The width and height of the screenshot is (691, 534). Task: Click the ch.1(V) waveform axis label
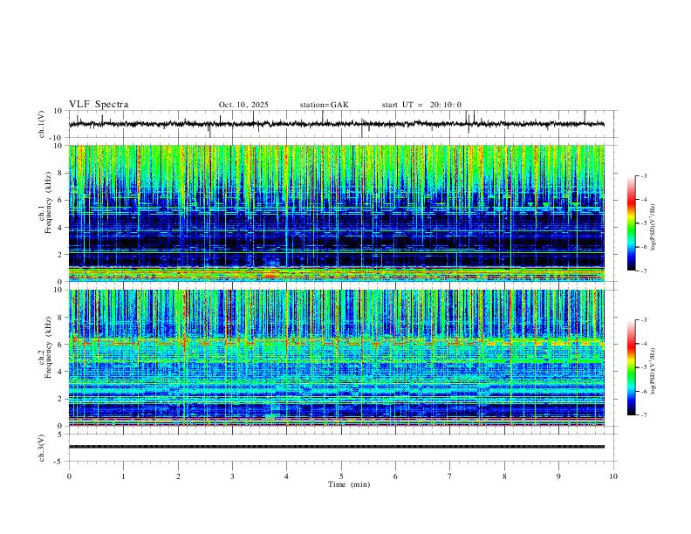coord(43,124)
